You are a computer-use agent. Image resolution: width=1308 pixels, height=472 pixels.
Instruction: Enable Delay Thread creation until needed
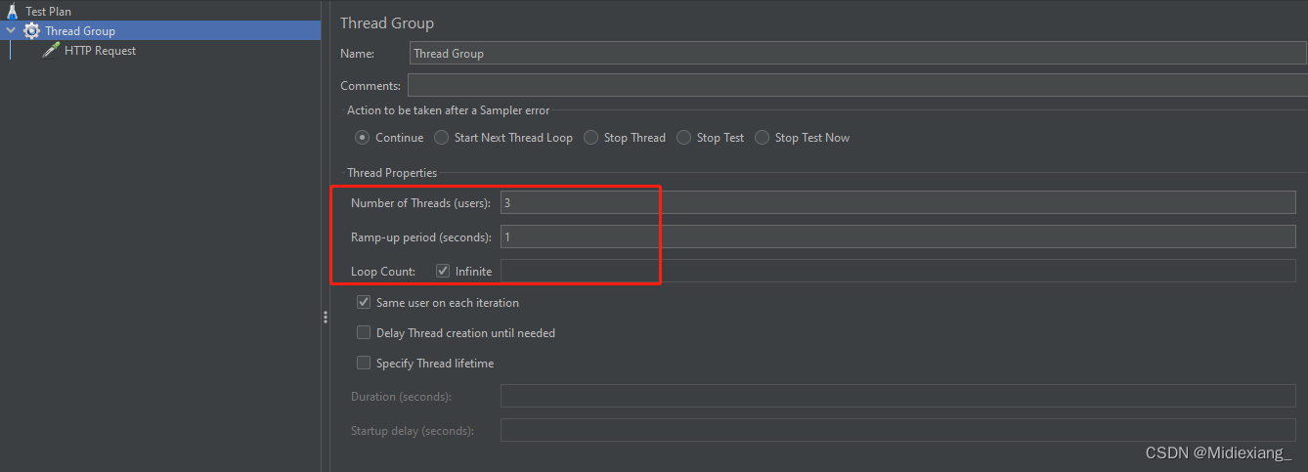click(364, 333)
